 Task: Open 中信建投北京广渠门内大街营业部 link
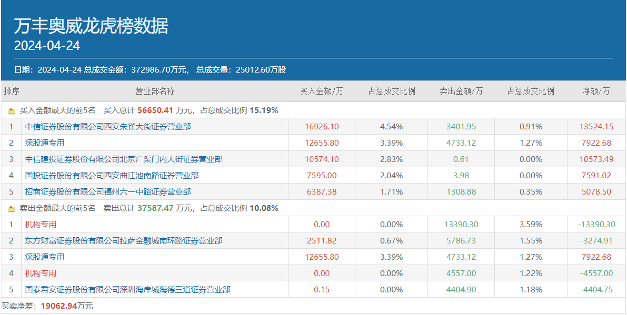pos(124,159)
